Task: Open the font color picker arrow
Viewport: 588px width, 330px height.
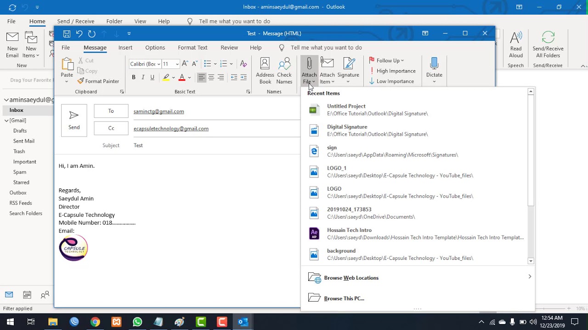Action: (x=189, y=77)
